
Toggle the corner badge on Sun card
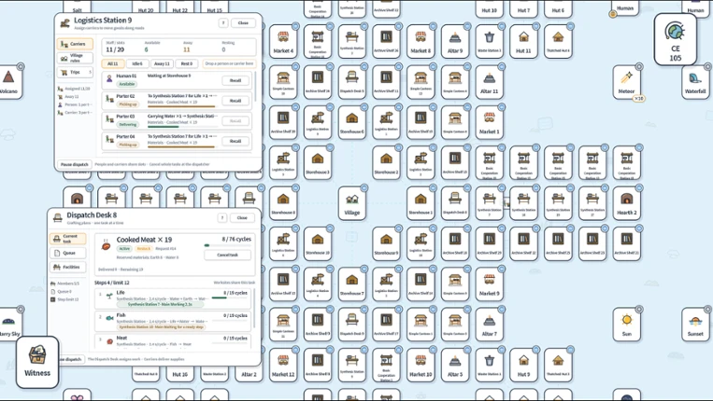point(639,310)
